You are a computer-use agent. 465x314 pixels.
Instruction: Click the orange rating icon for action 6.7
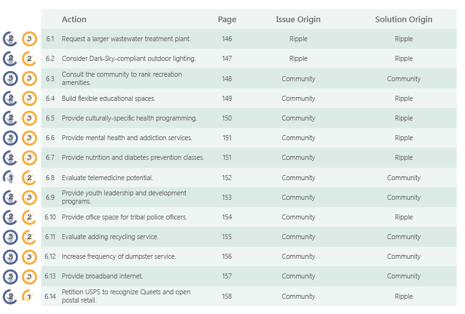29,157
